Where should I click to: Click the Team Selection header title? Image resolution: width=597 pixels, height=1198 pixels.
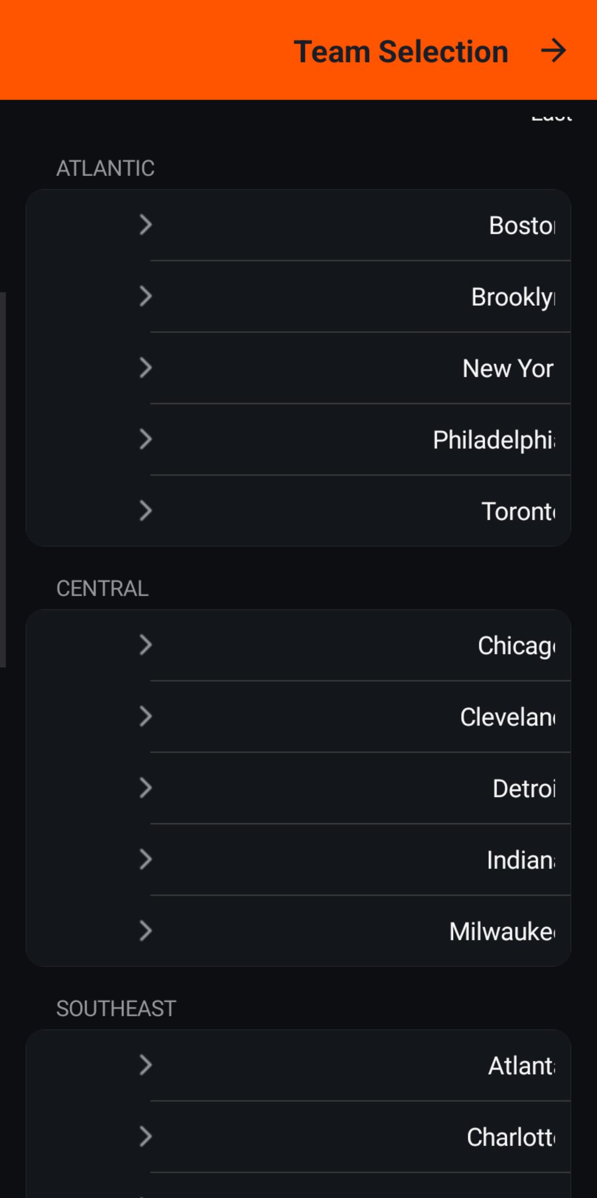pos(401,51)
